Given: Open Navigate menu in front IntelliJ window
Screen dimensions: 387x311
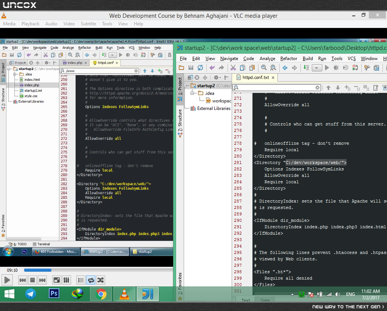Looking at the screenshot, I should [229, 59].
